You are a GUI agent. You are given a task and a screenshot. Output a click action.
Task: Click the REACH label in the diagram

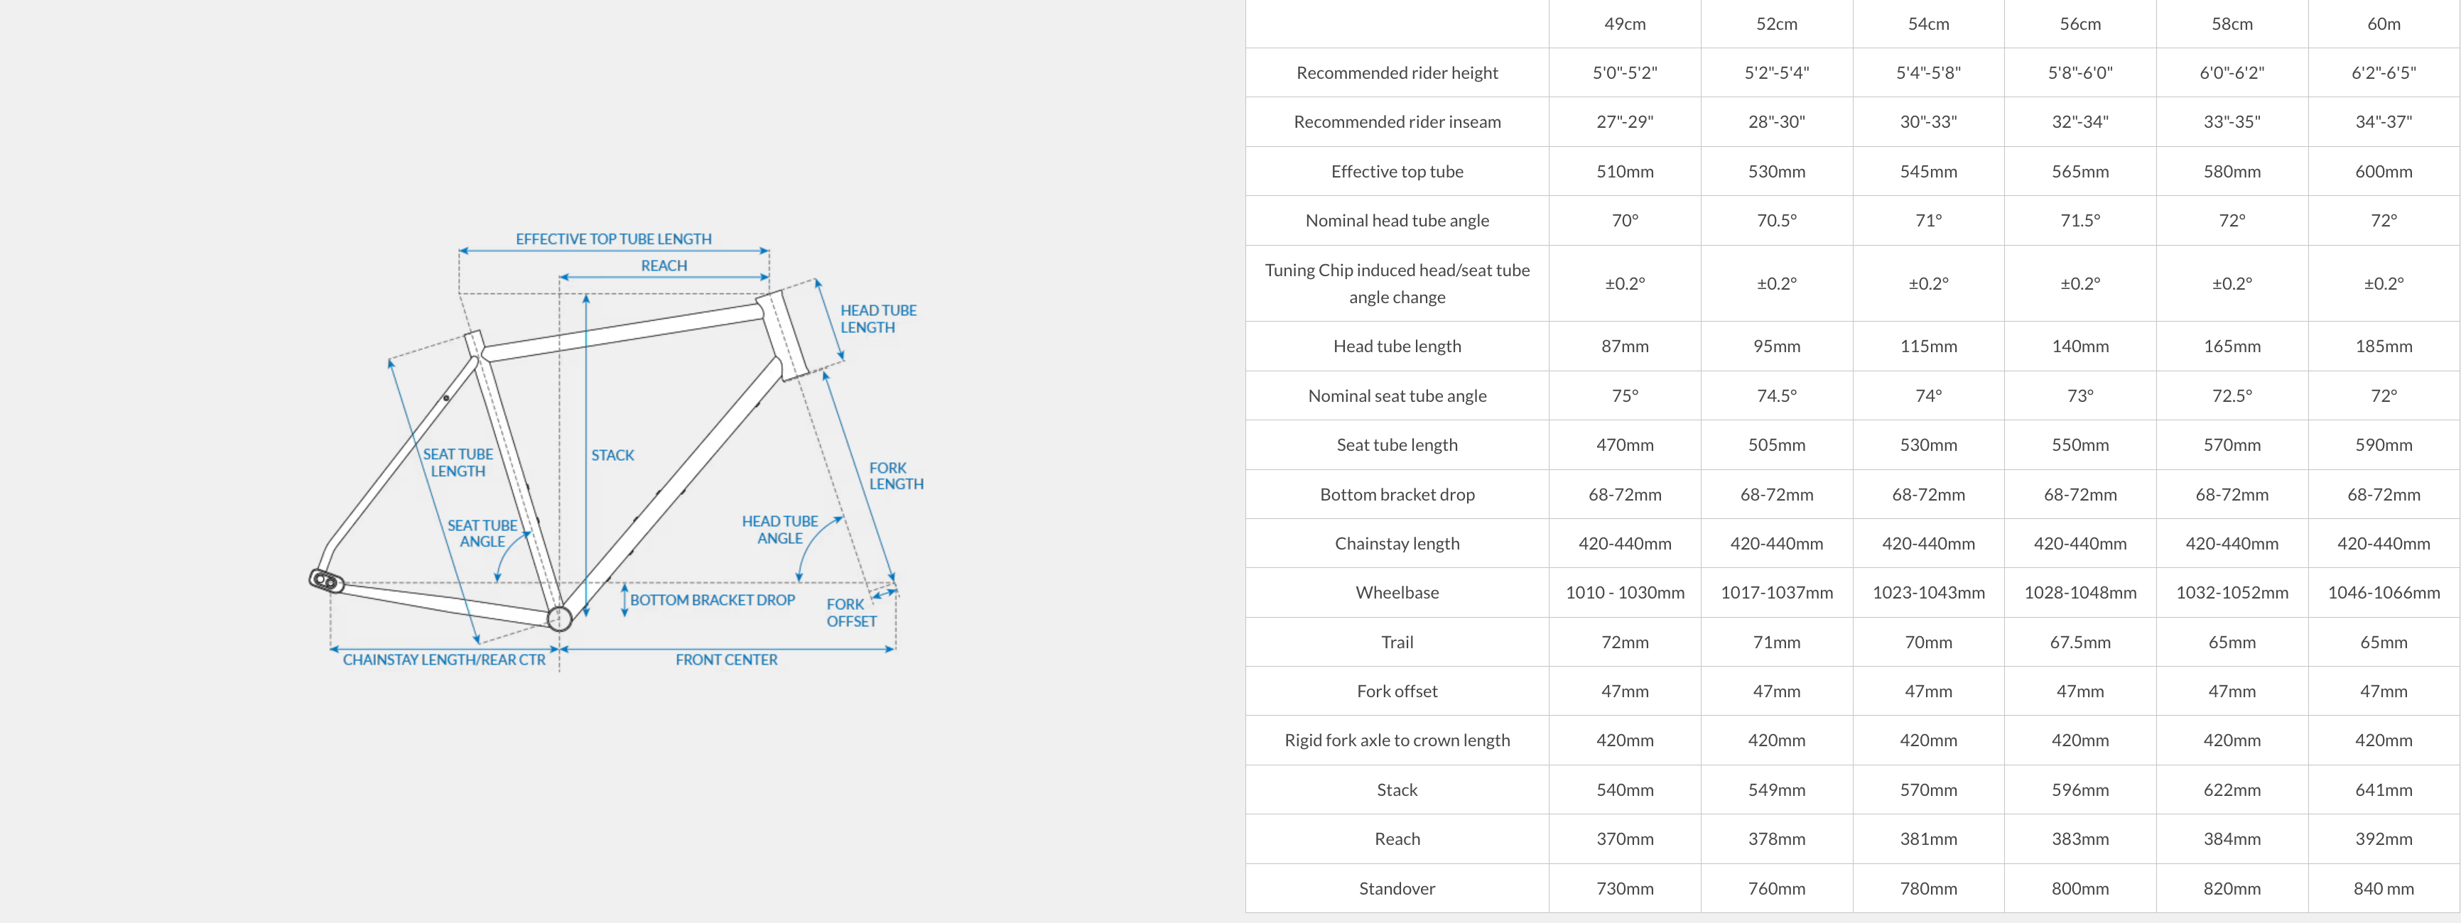[x=664, y=266]
